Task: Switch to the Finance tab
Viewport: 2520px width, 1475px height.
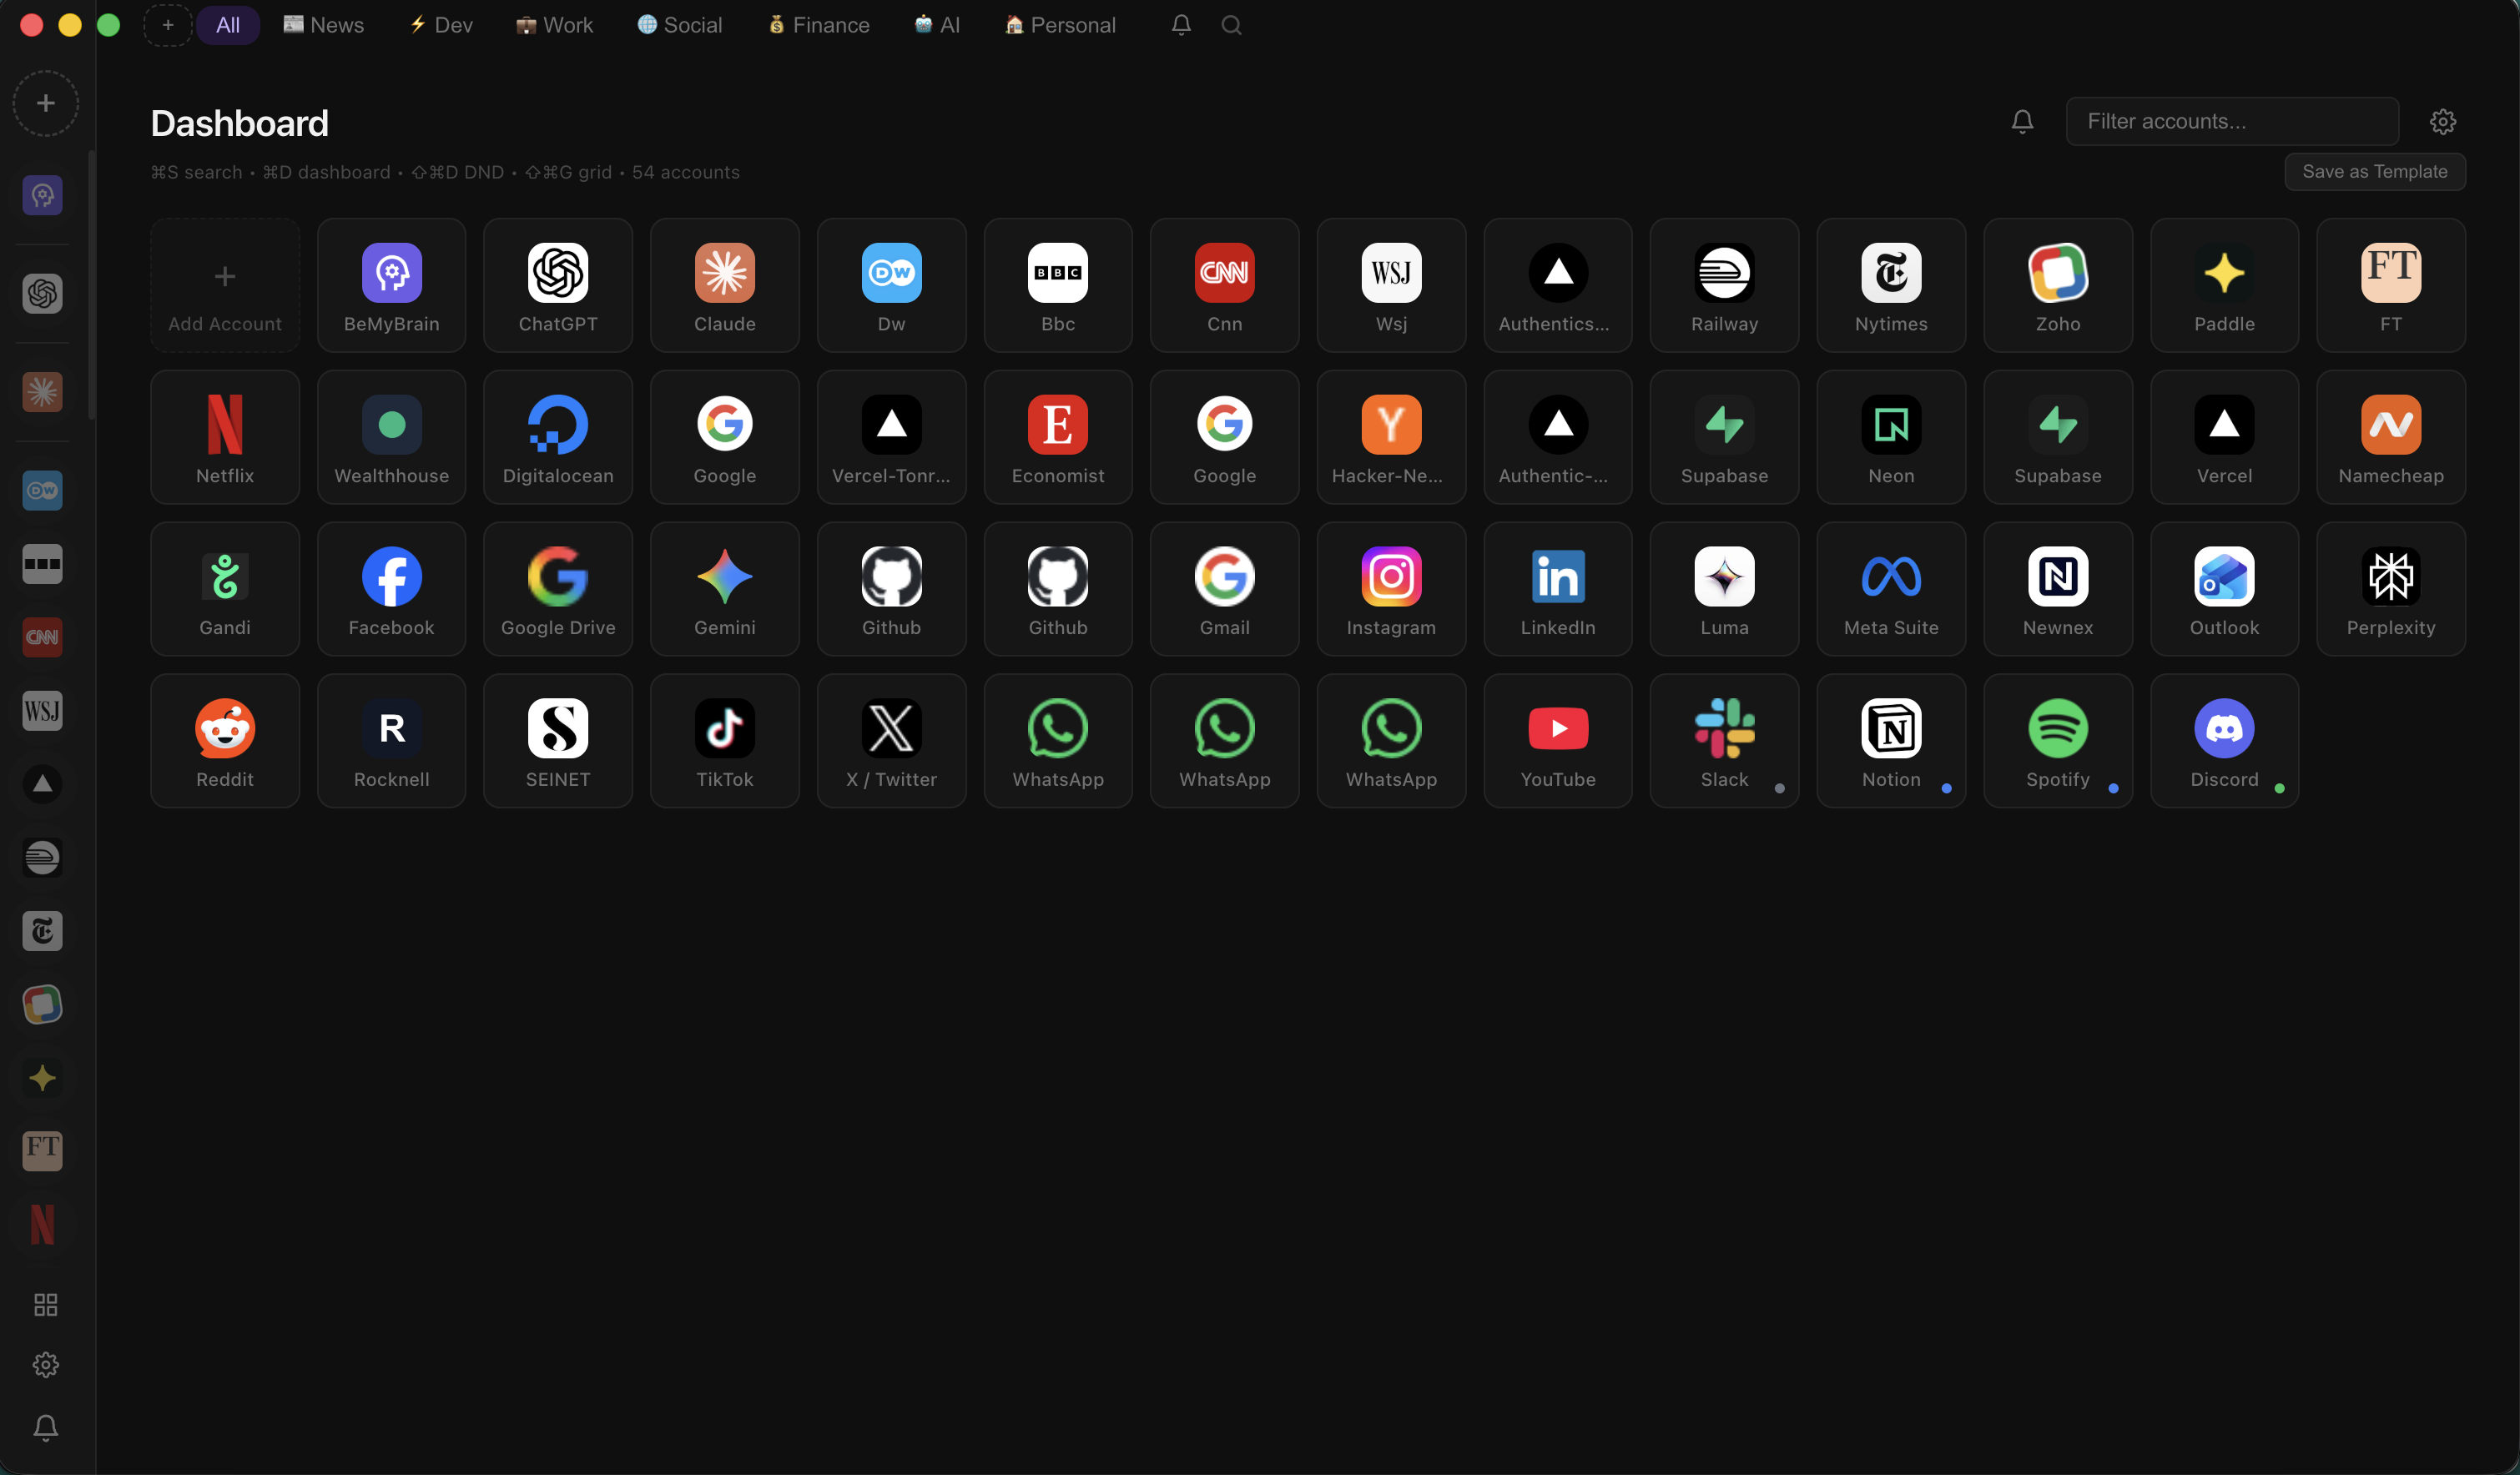Action: (819, 25)
